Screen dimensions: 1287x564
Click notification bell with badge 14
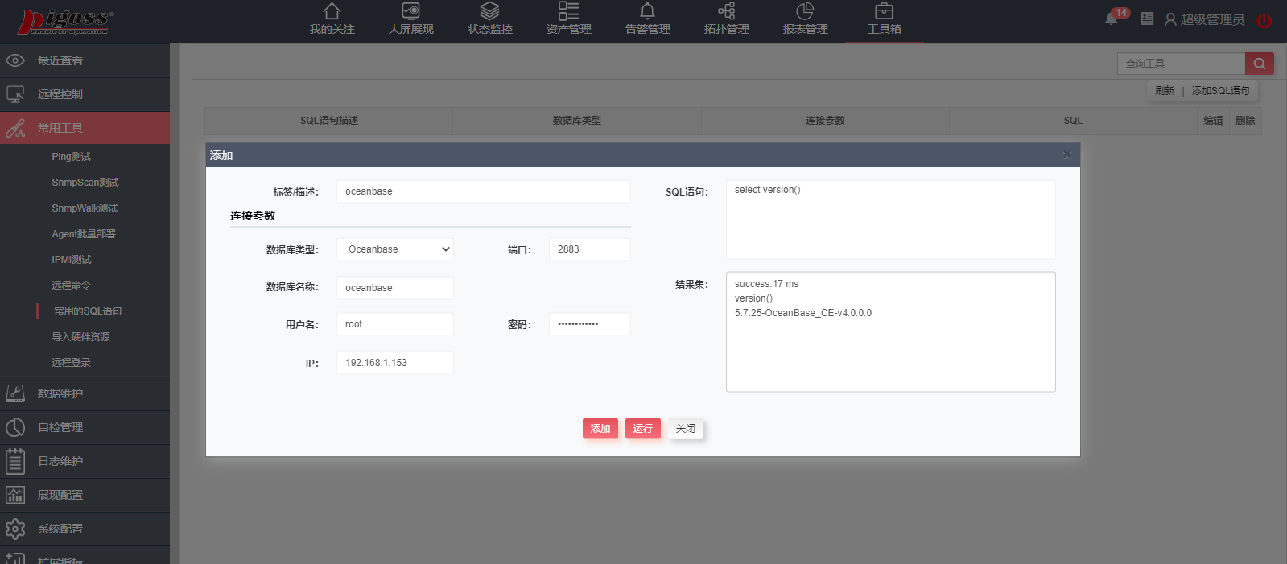pos(1112,19)
